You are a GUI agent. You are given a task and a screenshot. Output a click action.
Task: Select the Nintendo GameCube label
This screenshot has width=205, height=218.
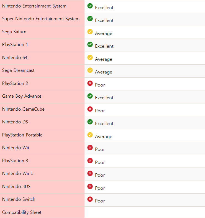pos(23,109)
